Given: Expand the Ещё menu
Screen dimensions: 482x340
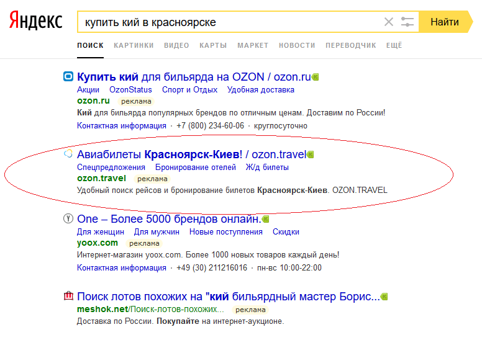Looking at the screenshot, I should click(394, 45).
